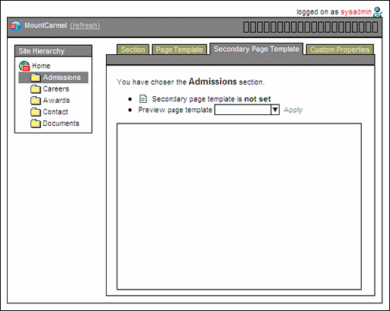Click the (refresh) link
This screenshot has width=390, height=311.
(x=85, y=25)
